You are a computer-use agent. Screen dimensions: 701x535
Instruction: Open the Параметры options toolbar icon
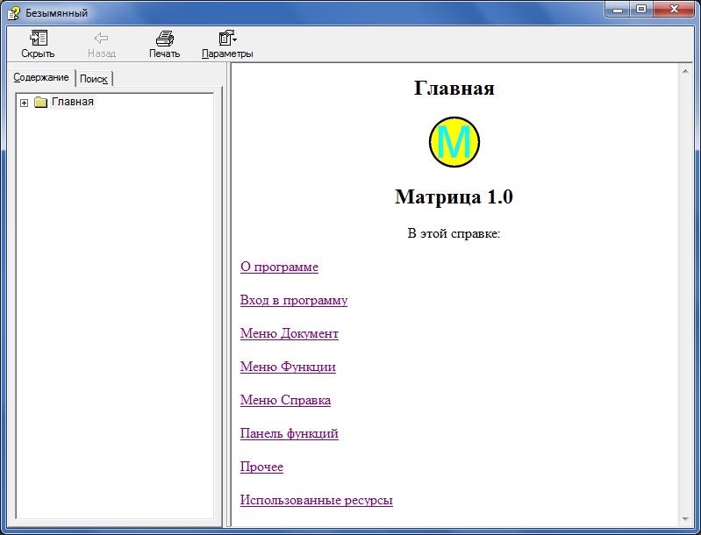pyautogui.click(x=227, y=38)
